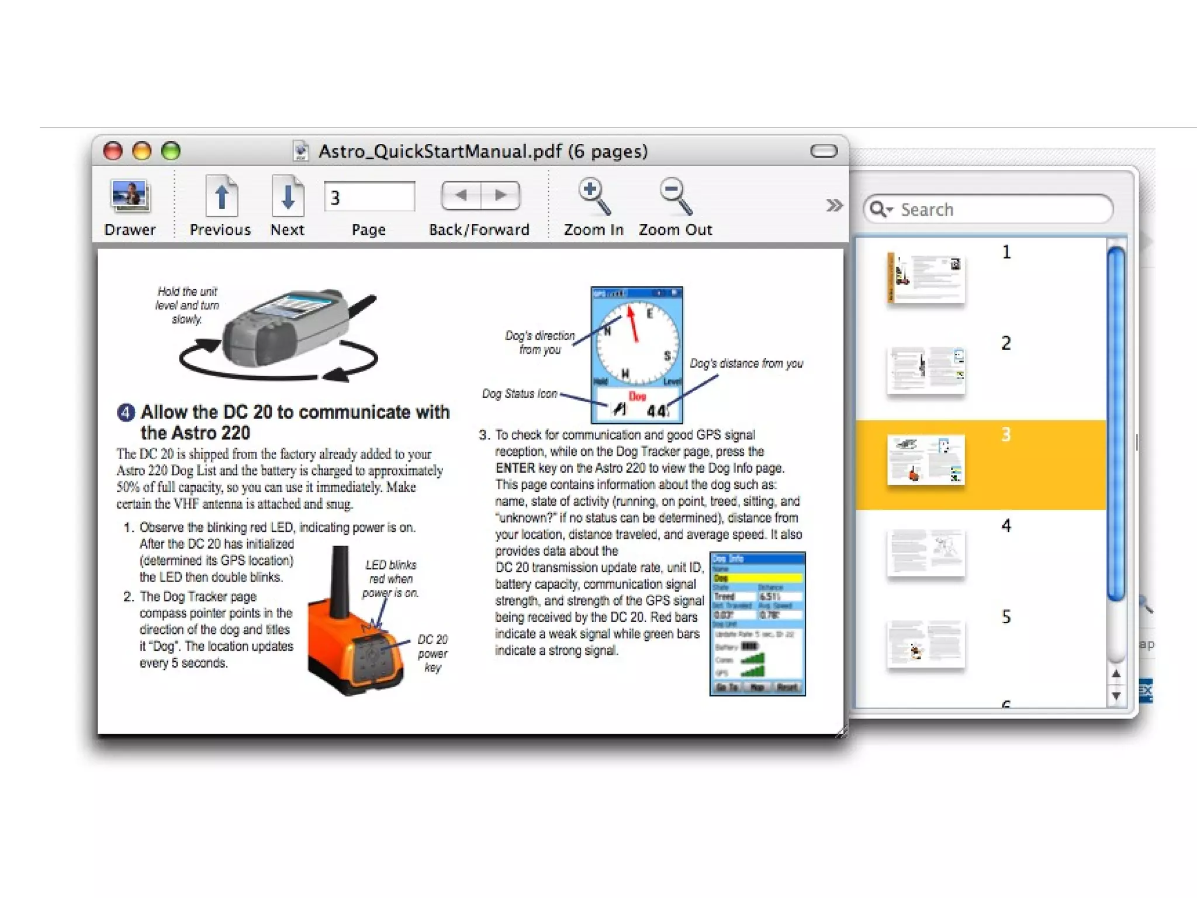Select the page 2 thumbnail
The image size is (1197, 898).
pos(925,370)
